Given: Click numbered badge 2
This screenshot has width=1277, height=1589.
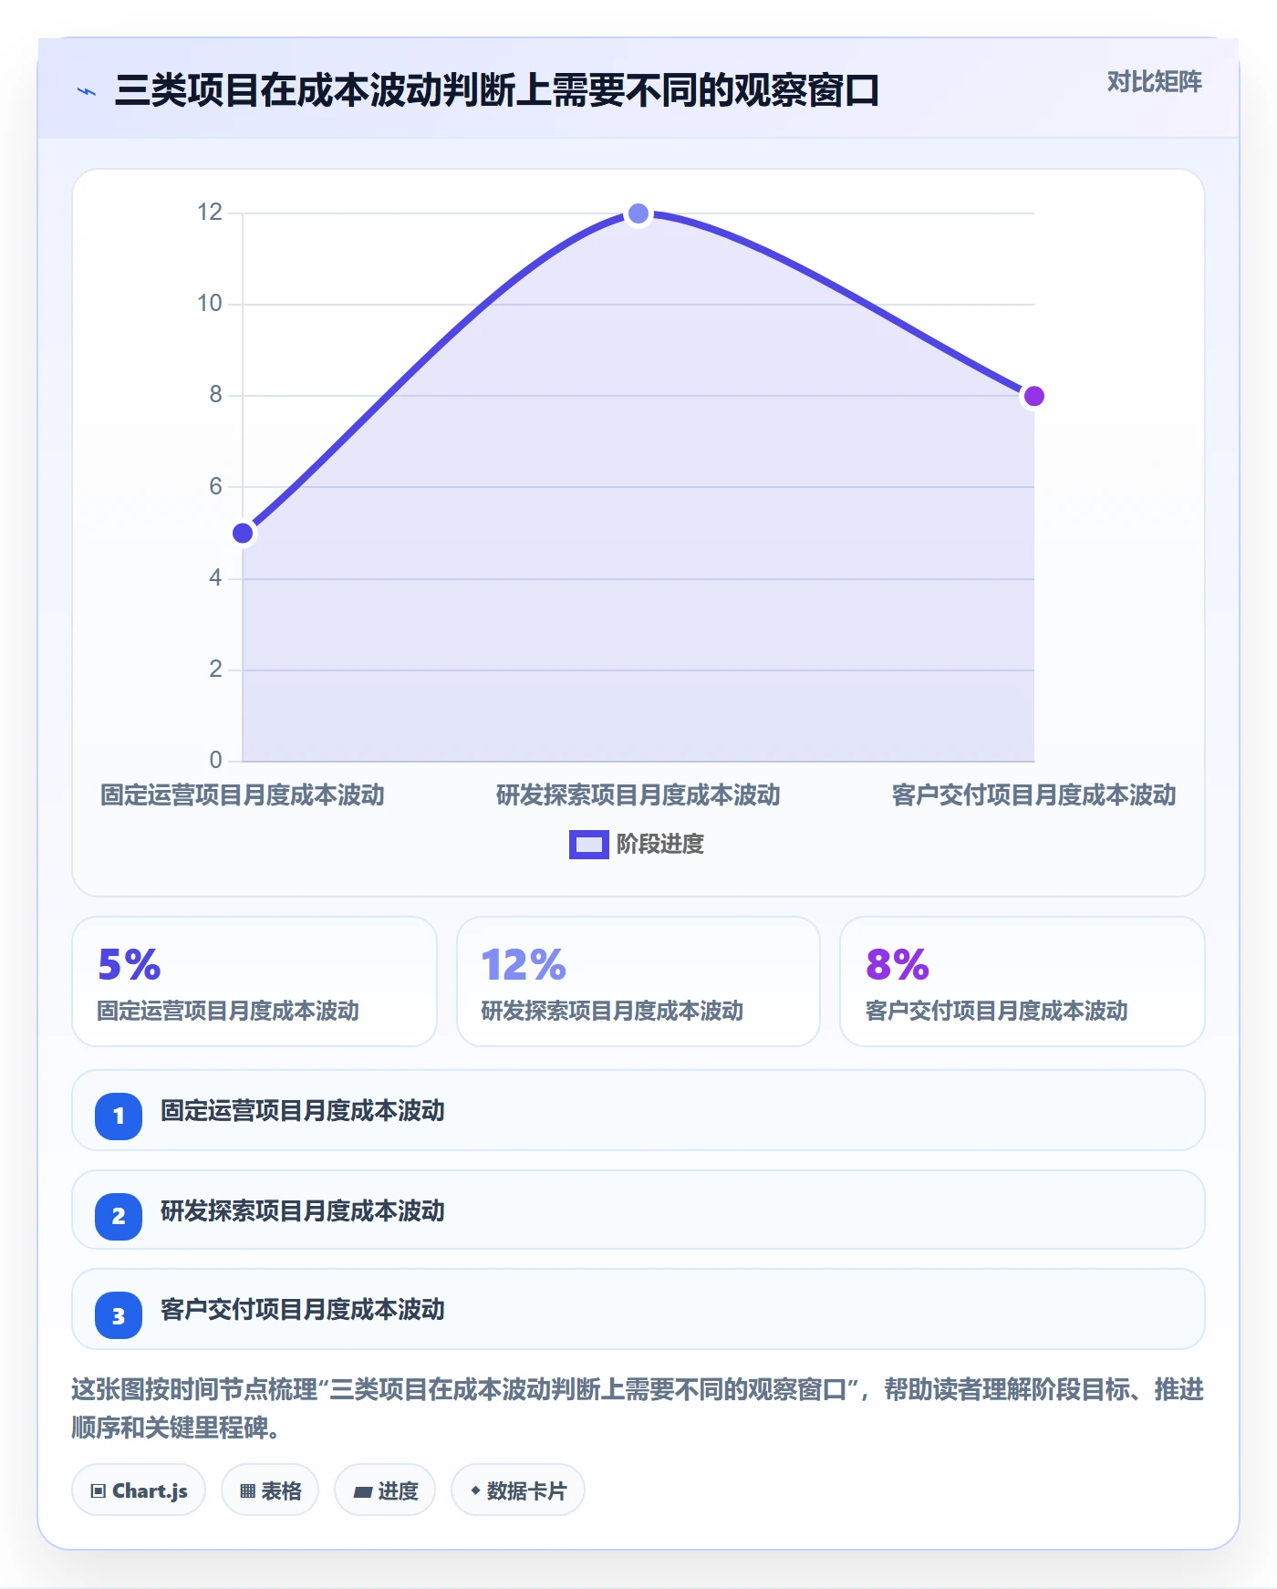Looking at the screenshot, I should (x=119, y=1216).
